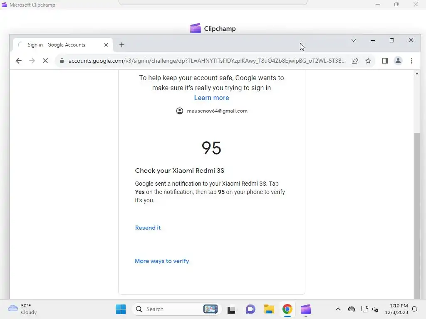
Task: Click the search highlight image in Search box
Action: coord(211,309)
